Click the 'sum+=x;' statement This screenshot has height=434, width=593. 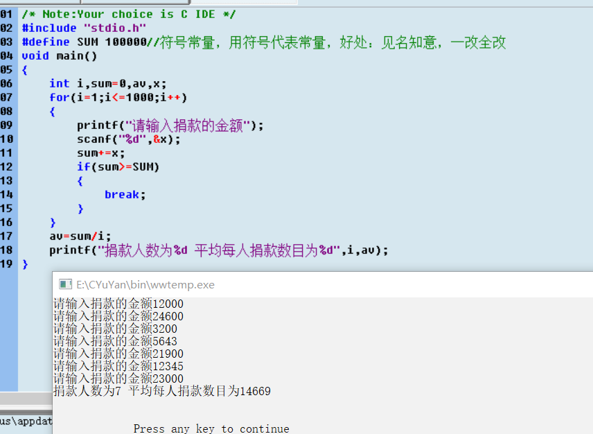100,153
